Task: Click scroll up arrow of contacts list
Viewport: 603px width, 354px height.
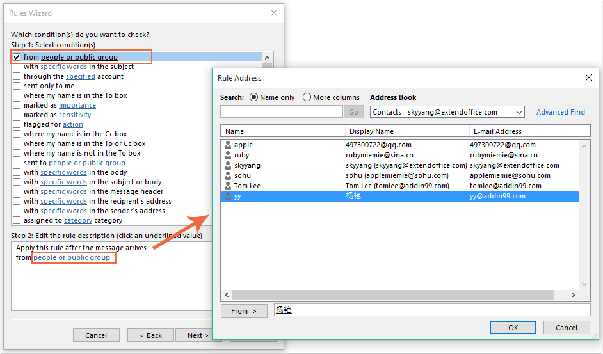Action: point(584,146)
